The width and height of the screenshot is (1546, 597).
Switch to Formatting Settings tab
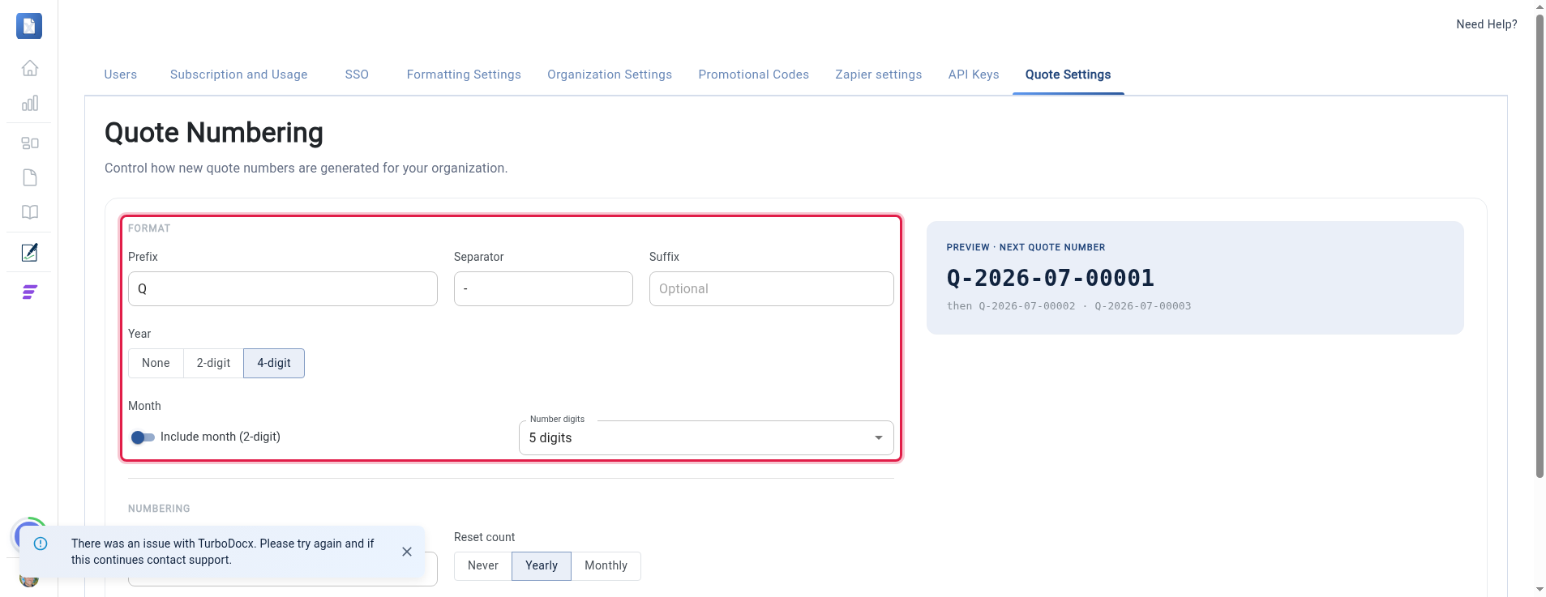click(x=464, y=75)
